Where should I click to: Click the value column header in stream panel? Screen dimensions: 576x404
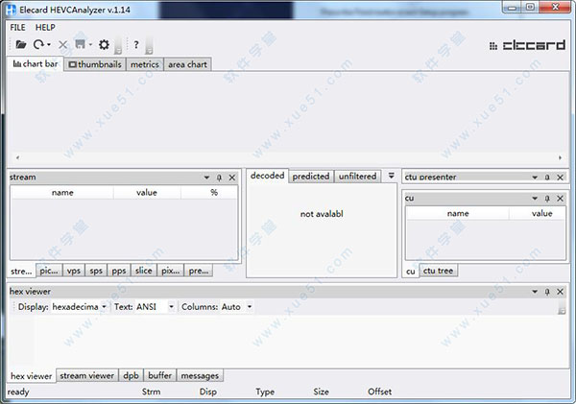147,193
